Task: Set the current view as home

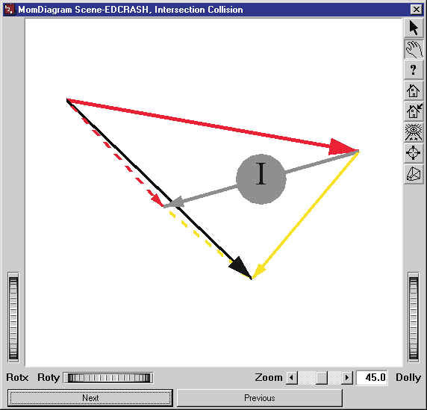Action: (414, 111)
